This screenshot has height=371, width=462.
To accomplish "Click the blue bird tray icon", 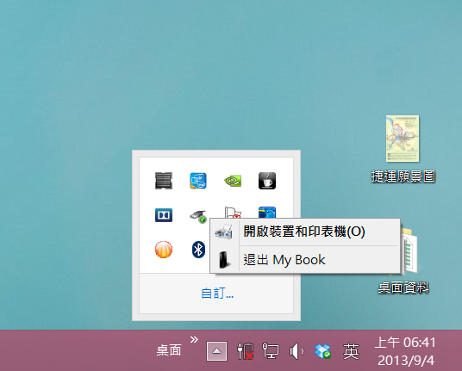I will pyautogui.click(x=267, y=212).
